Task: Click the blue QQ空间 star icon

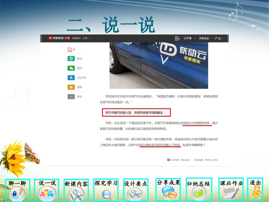Action: (71, 78)
